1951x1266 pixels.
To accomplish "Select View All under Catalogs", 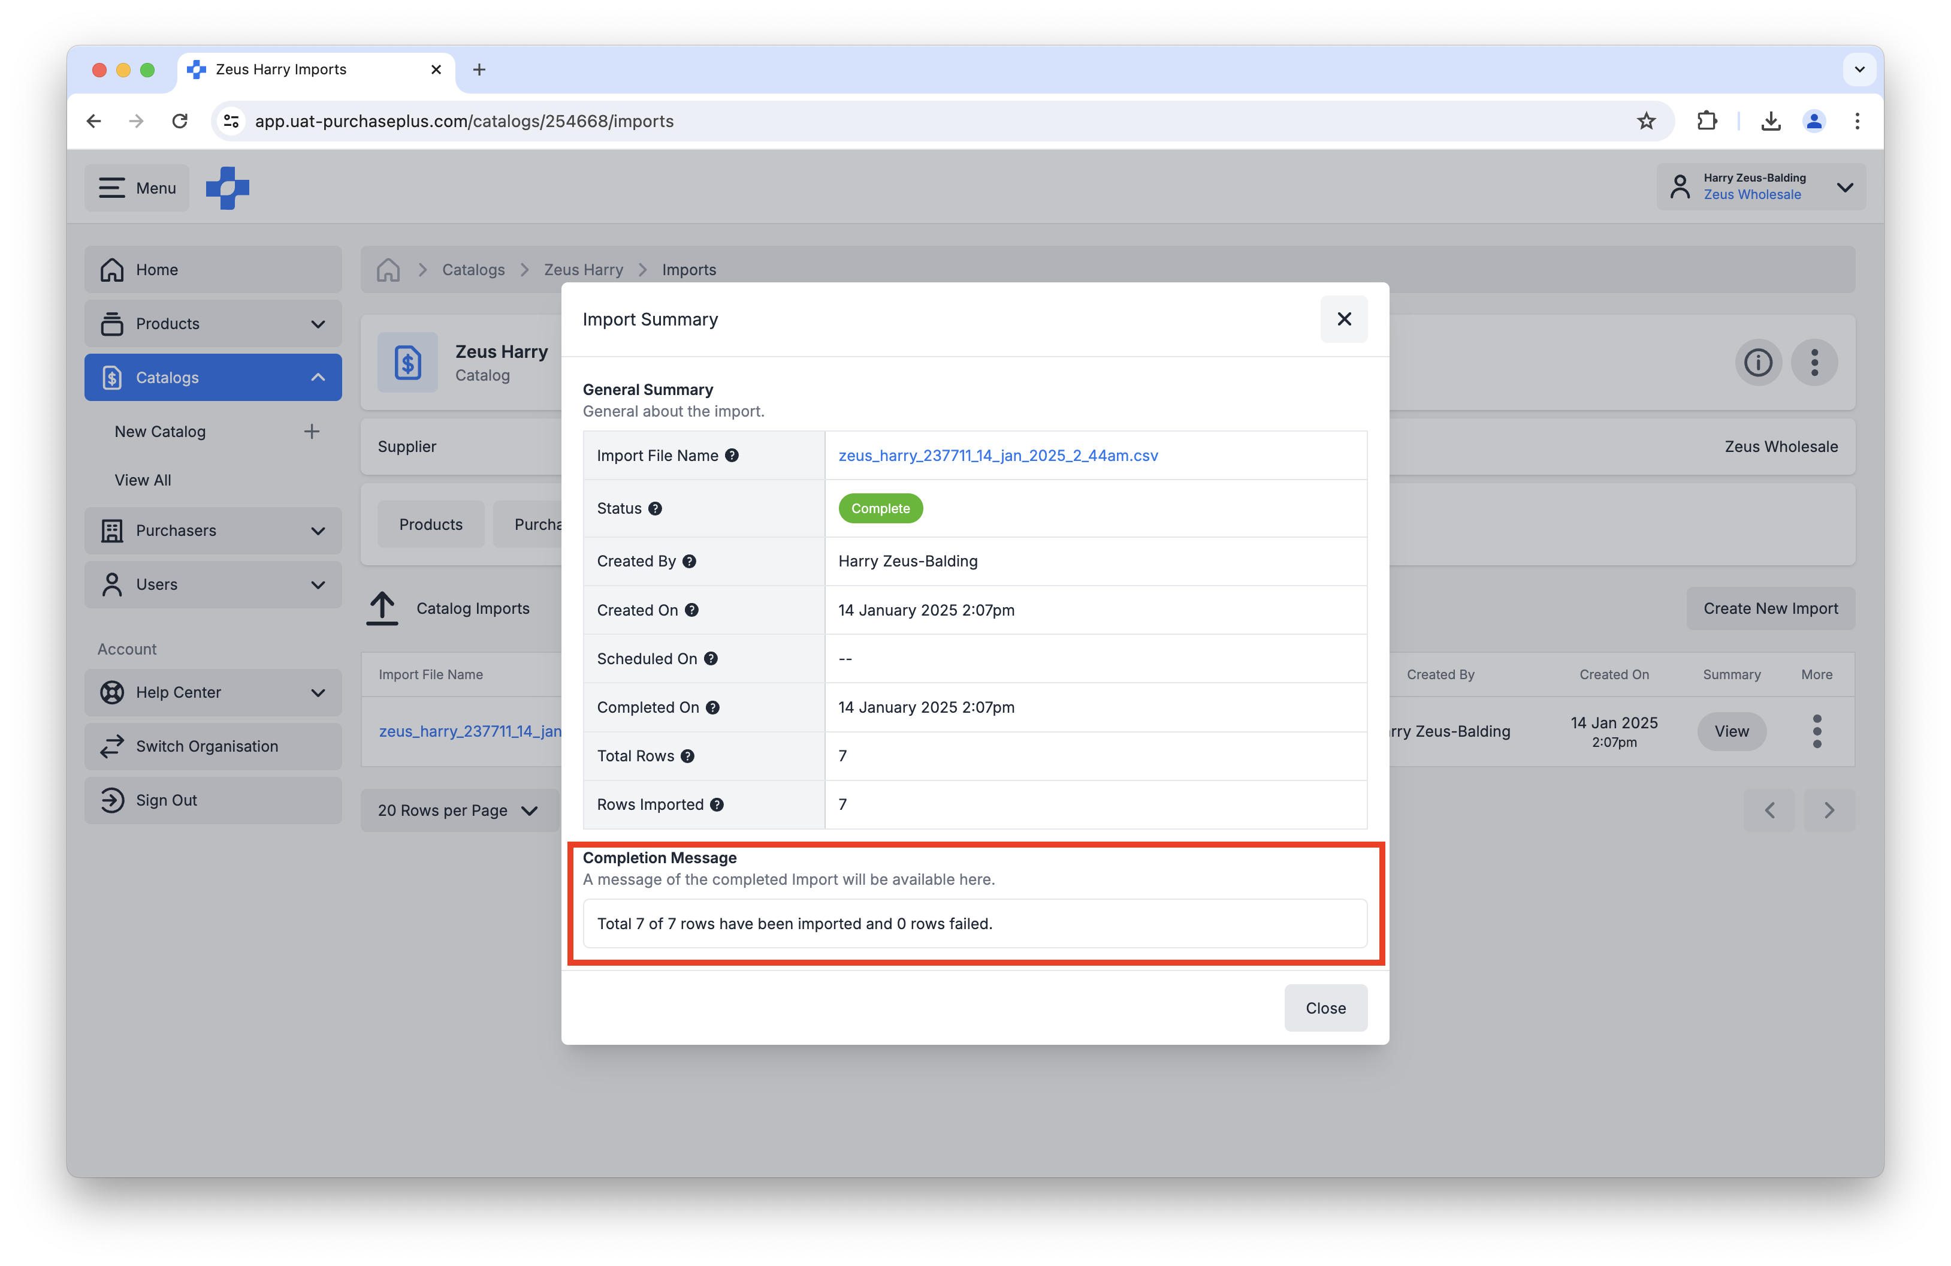I will [143, 480].
